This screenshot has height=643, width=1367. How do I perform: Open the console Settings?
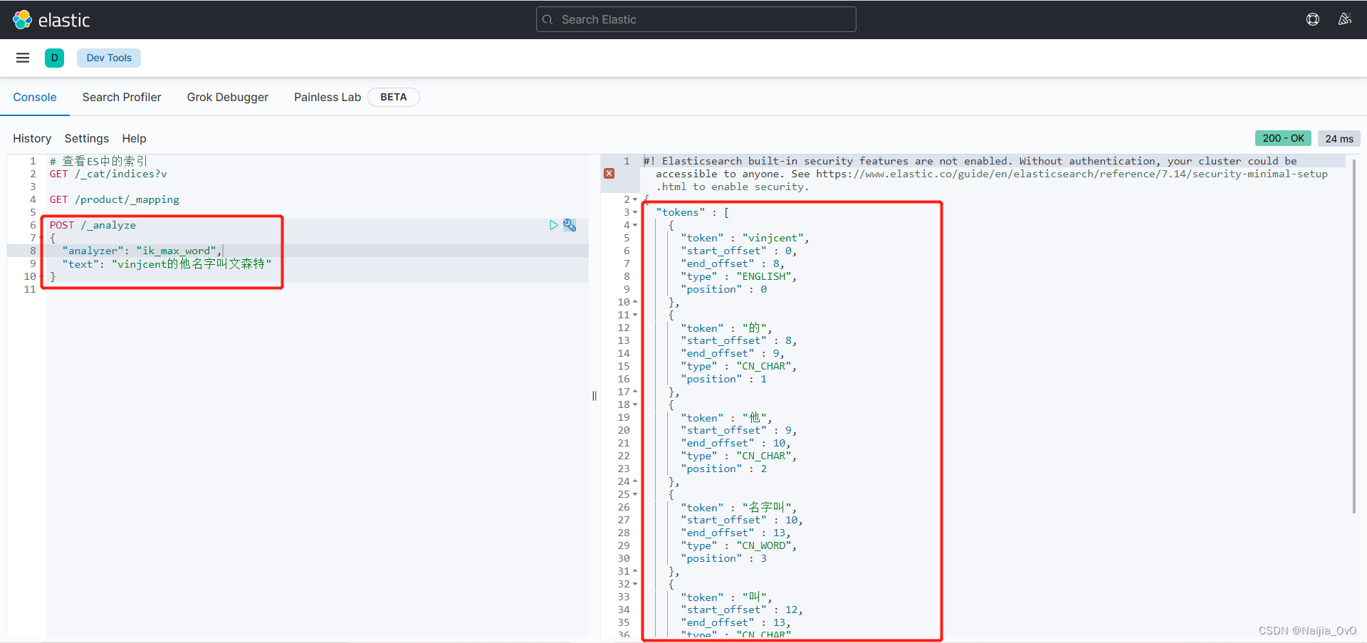pos(87,138)
